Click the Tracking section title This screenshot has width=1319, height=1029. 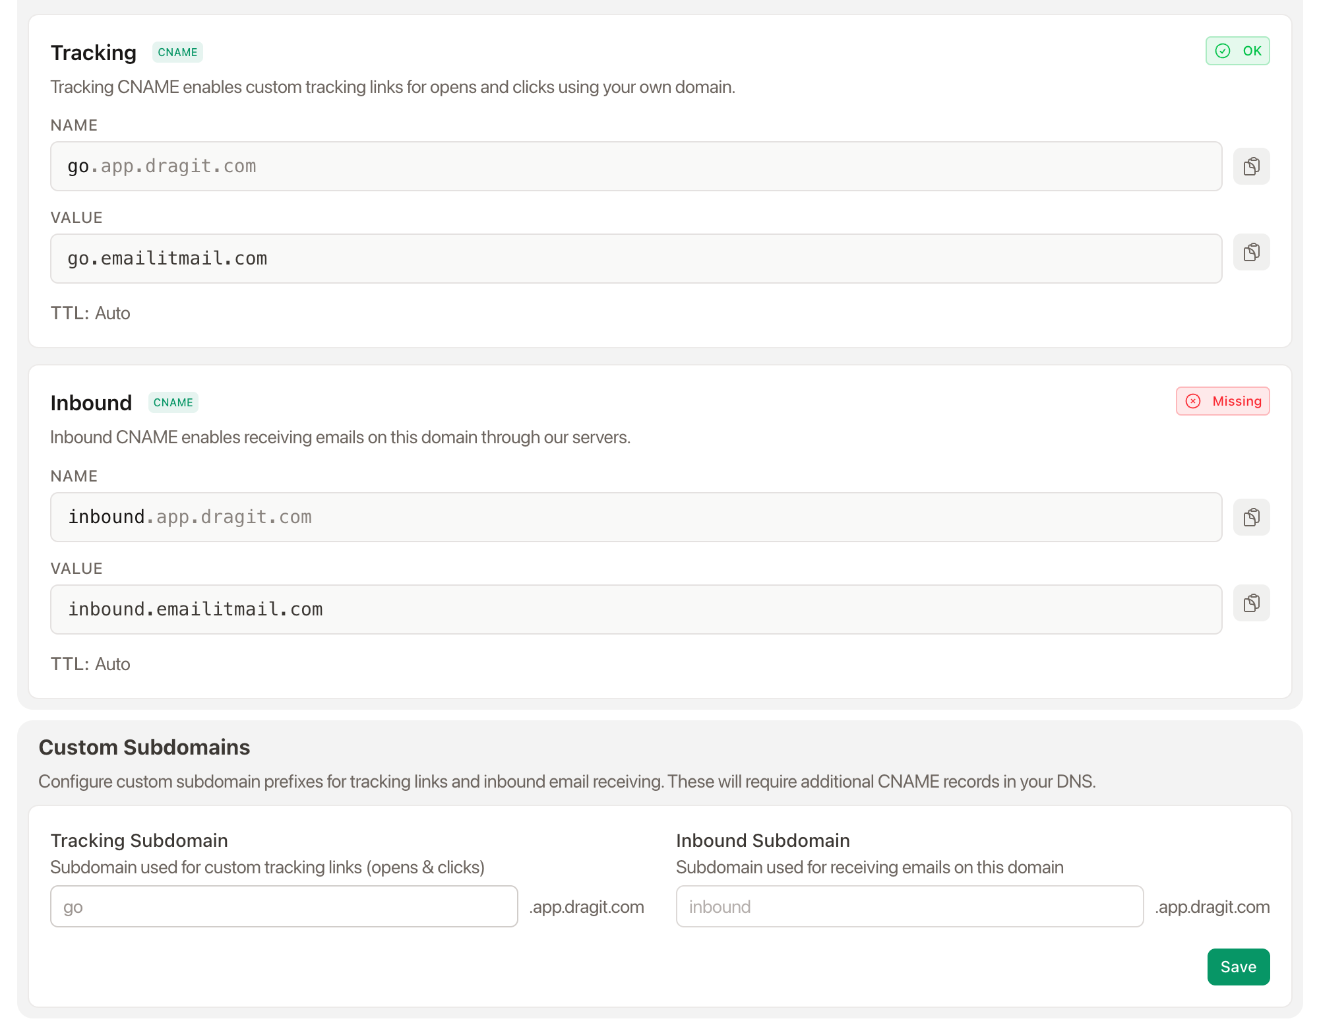point(94,53)
